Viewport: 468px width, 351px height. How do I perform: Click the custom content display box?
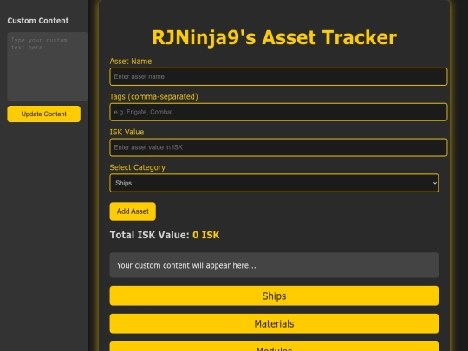[274, 265]
